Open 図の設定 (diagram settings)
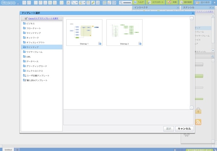The image size is (217, 151). (186, 3)
